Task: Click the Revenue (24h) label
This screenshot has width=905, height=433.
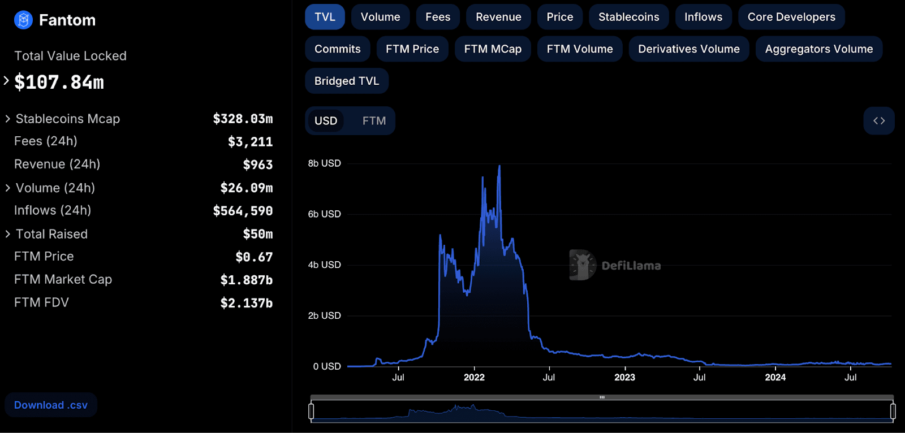Action: (x=57, y=164)
